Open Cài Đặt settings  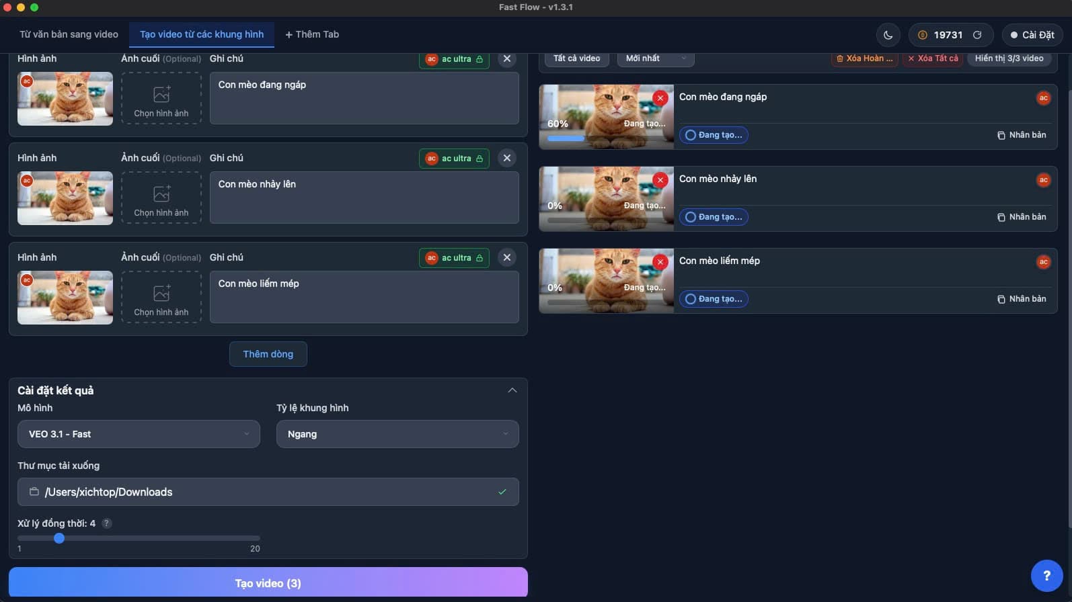coord(1032,35)
